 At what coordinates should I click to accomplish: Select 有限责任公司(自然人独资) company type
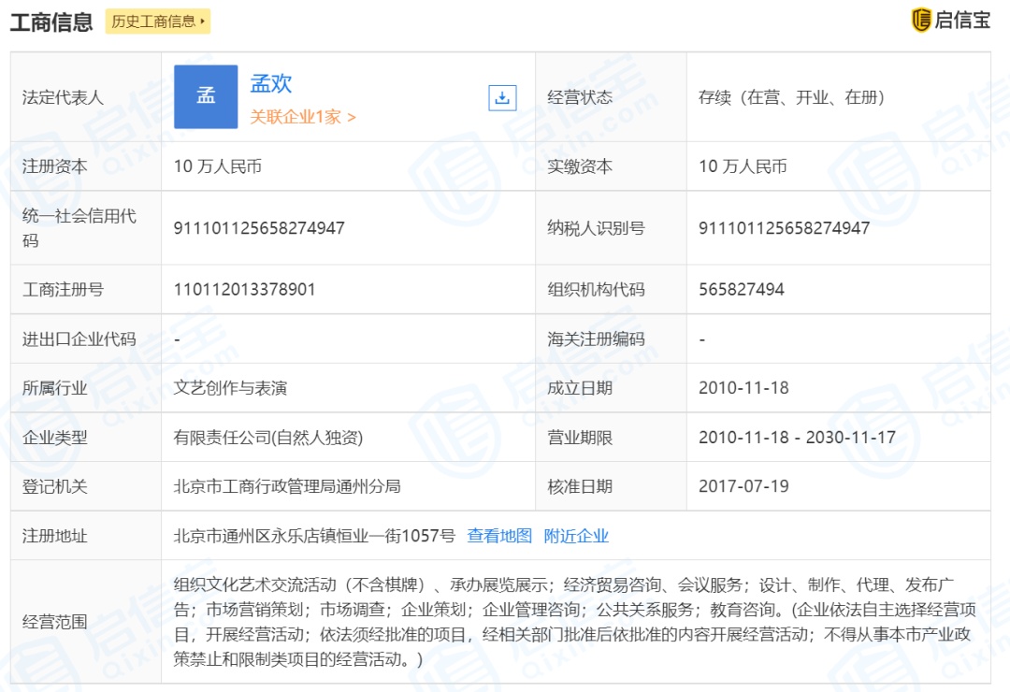click(x=268, y=438)
